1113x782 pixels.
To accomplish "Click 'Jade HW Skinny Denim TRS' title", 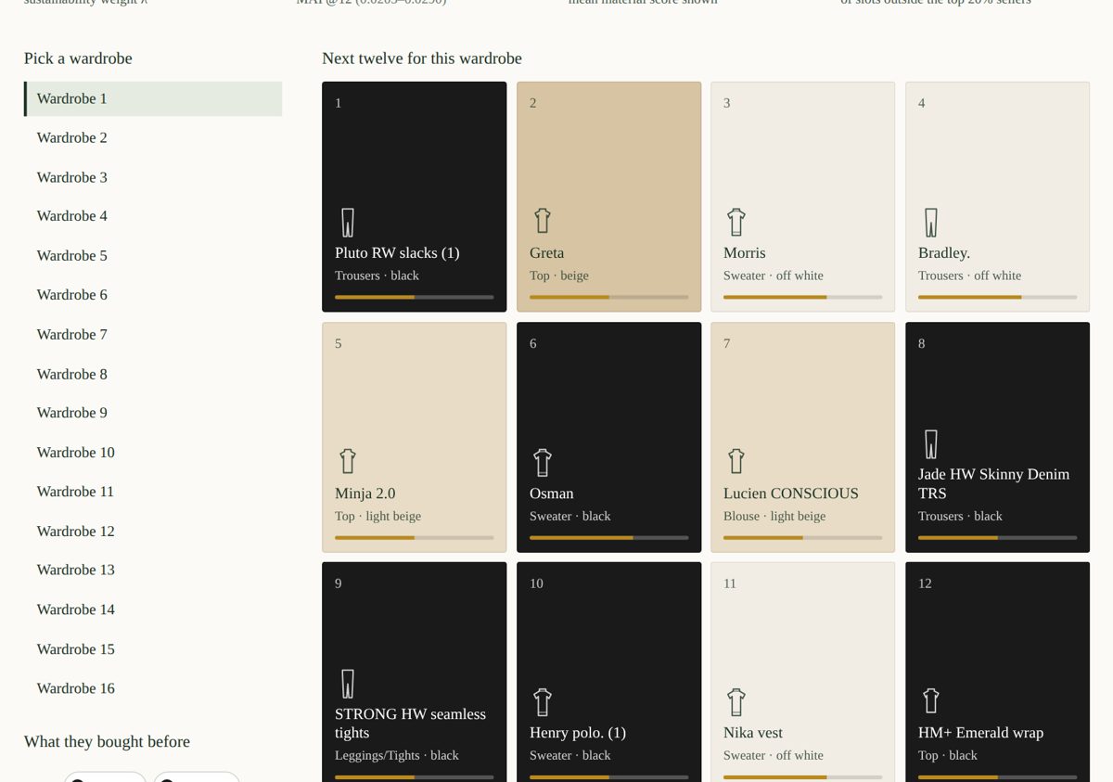I will [x=993, y=483].
